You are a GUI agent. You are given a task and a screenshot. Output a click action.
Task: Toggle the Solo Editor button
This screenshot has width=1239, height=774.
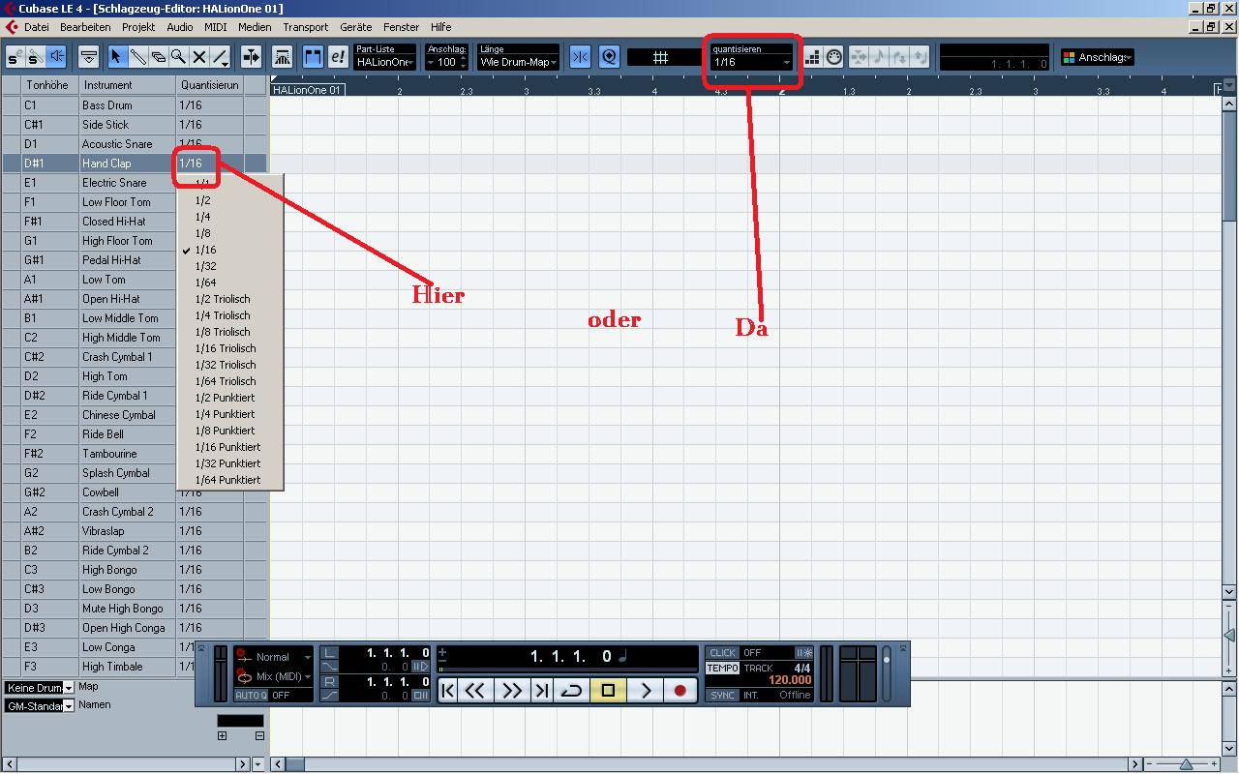[15, 57]
